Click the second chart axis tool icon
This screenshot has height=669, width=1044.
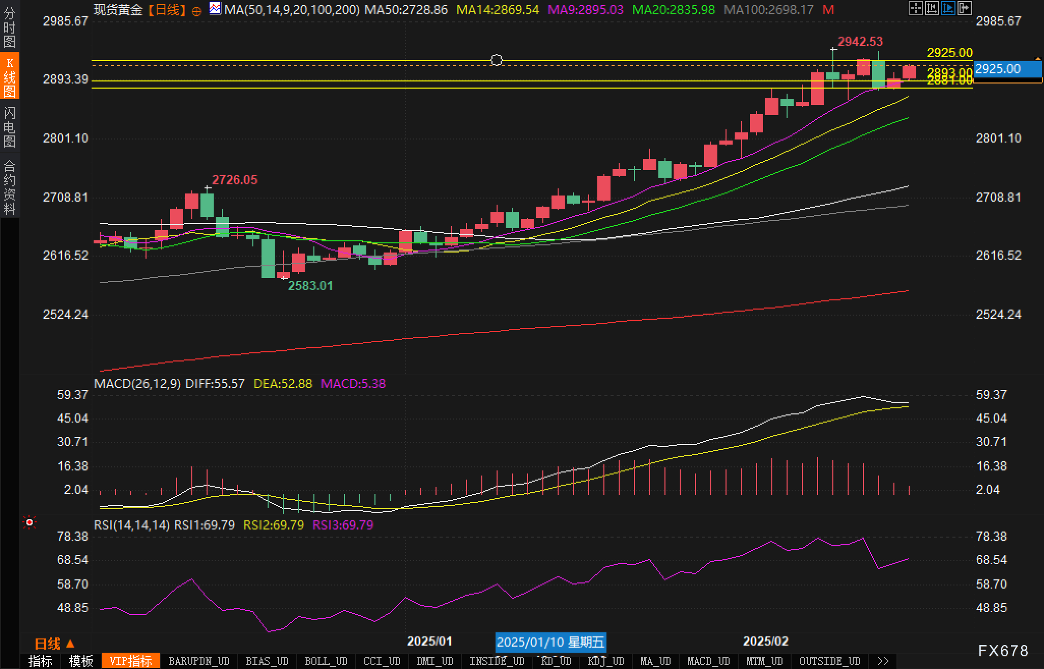coord(932,8)
